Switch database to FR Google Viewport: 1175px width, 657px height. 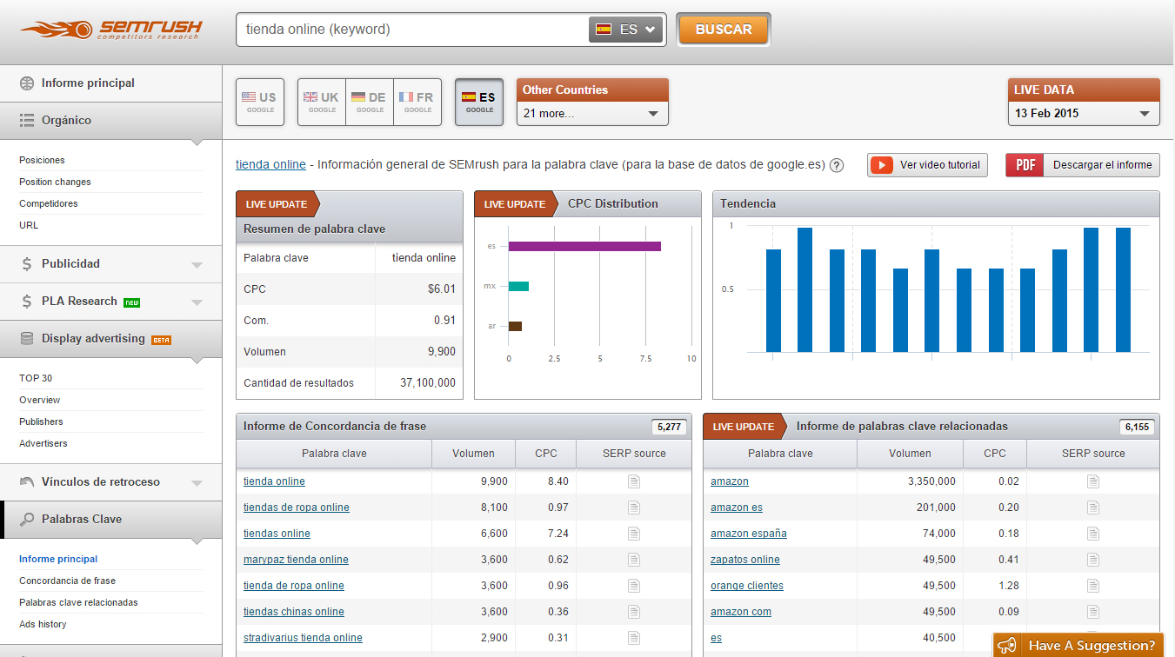tap(417, 103)
